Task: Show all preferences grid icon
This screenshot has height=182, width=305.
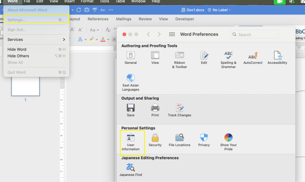Action: point(172,34)
